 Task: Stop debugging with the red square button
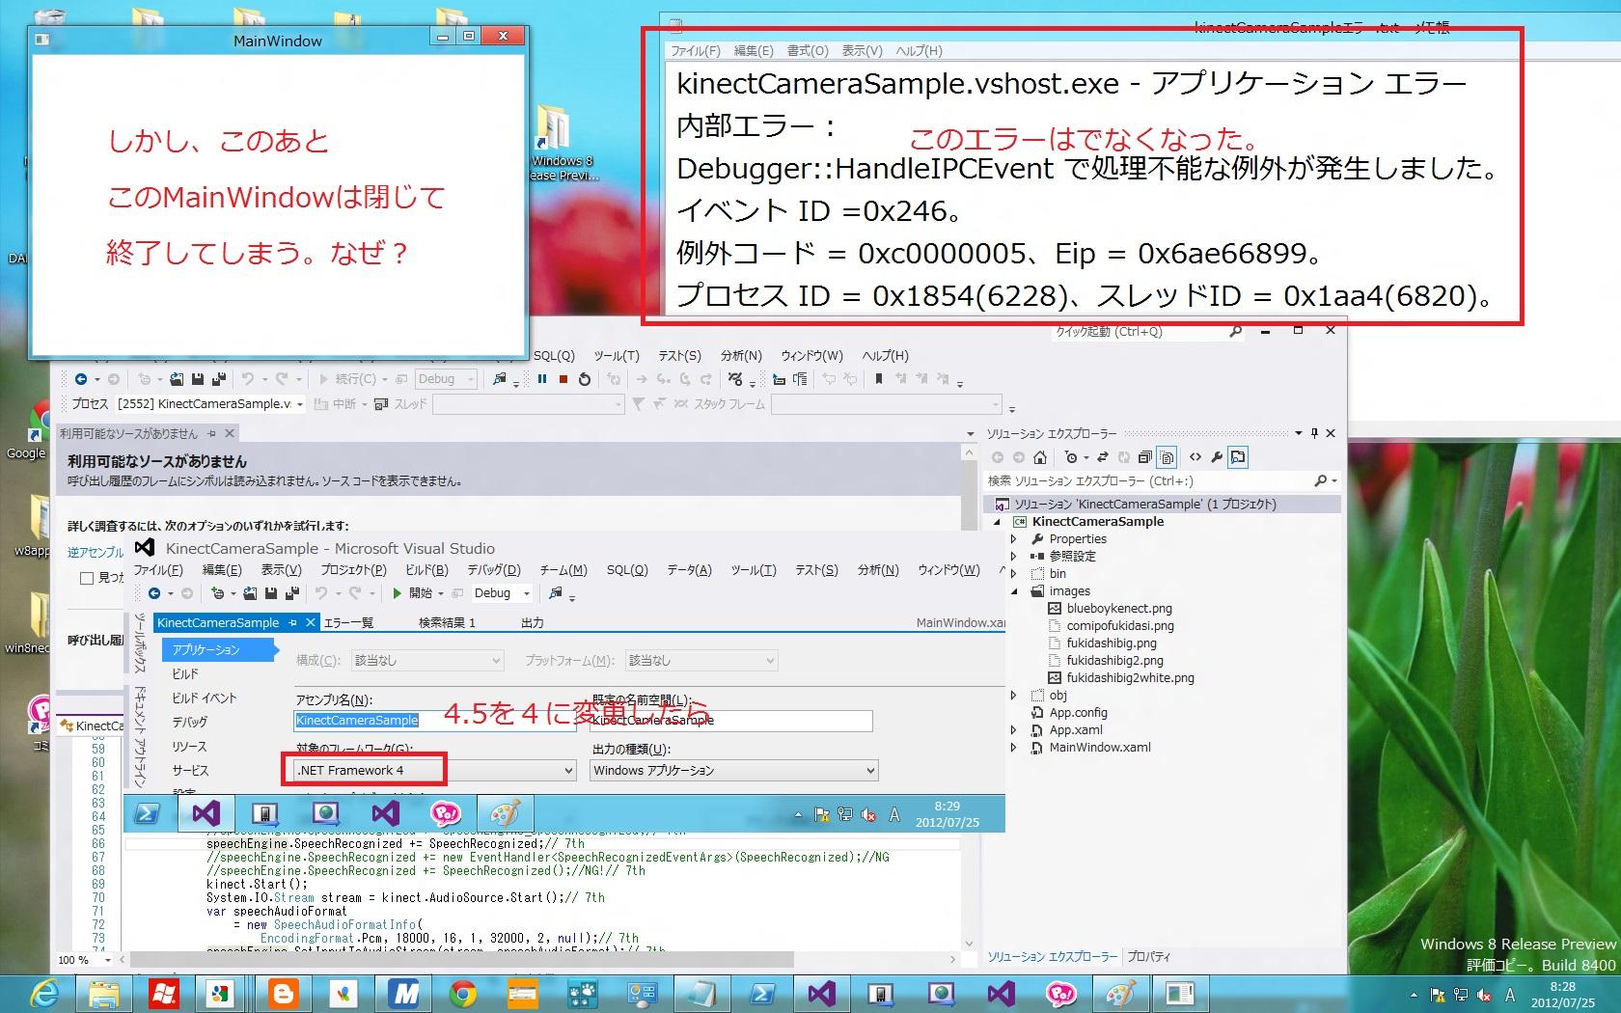pos(563,379)
